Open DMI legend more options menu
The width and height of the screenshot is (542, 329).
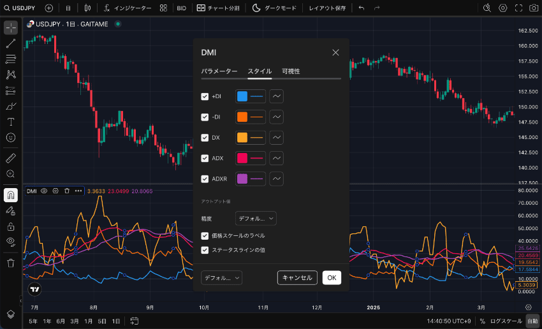[78, 191]
